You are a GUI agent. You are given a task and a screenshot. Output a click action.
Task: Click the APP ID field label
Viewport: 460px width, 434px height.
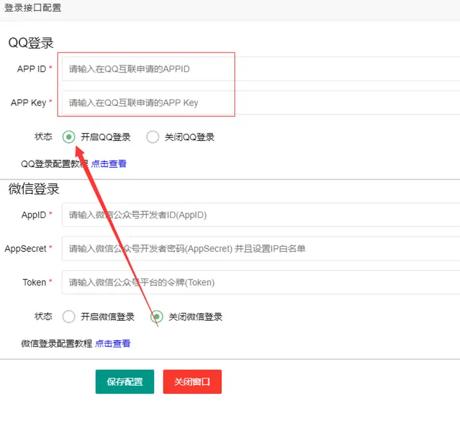32,69
